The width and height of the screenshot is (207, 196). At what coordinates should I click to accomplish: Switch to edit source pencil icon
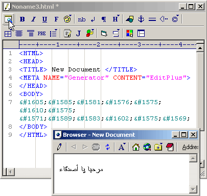(59, 147)
